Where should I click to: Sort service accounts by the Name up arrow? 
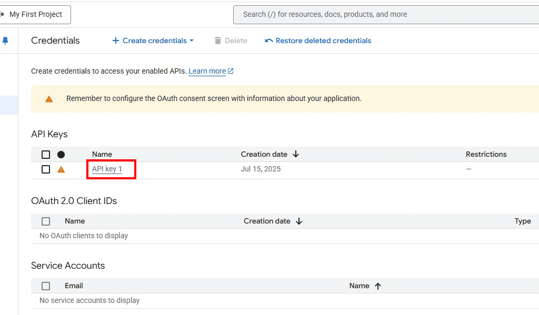pos(378,286)
